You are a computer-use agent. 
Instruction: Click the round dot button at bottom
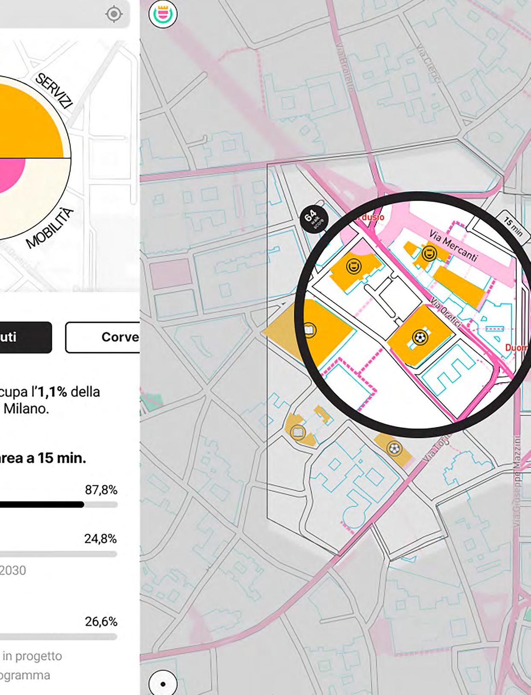163,683
